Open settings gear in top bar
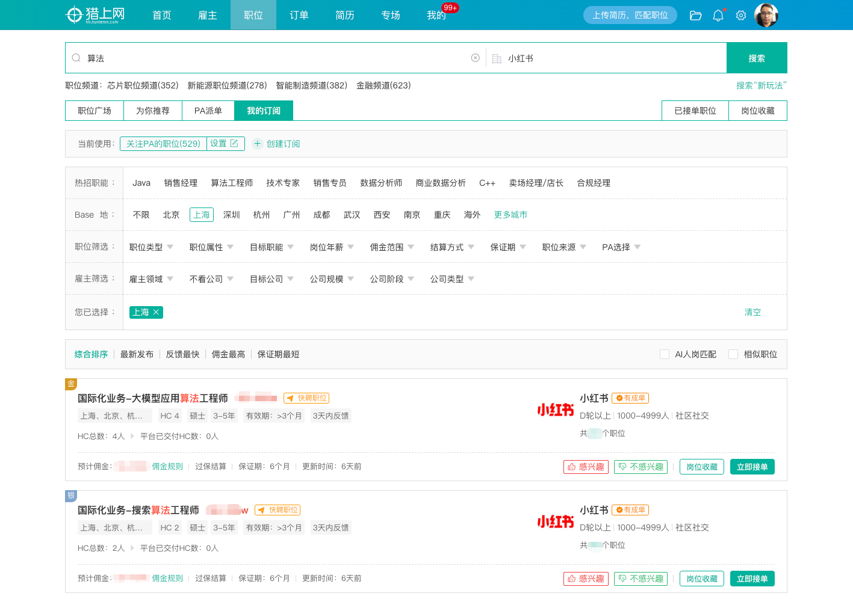 pyautogui.click(x=741, y=16)
